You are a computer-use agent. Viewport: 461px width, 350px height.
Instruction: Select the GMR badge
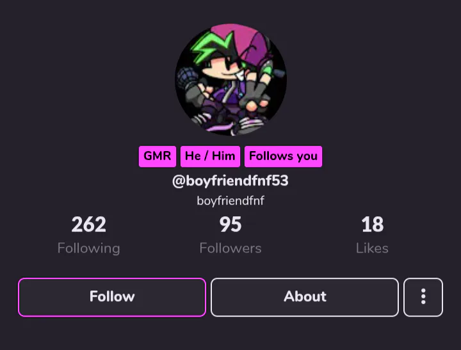(158, 156)
